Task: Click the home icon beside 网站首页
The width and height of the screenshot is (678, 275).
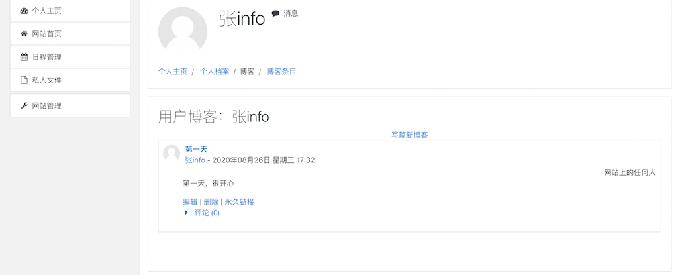Action: click(24, 34)
